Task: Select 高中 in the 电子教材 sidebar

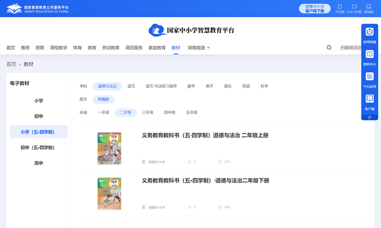Action: 39,163
